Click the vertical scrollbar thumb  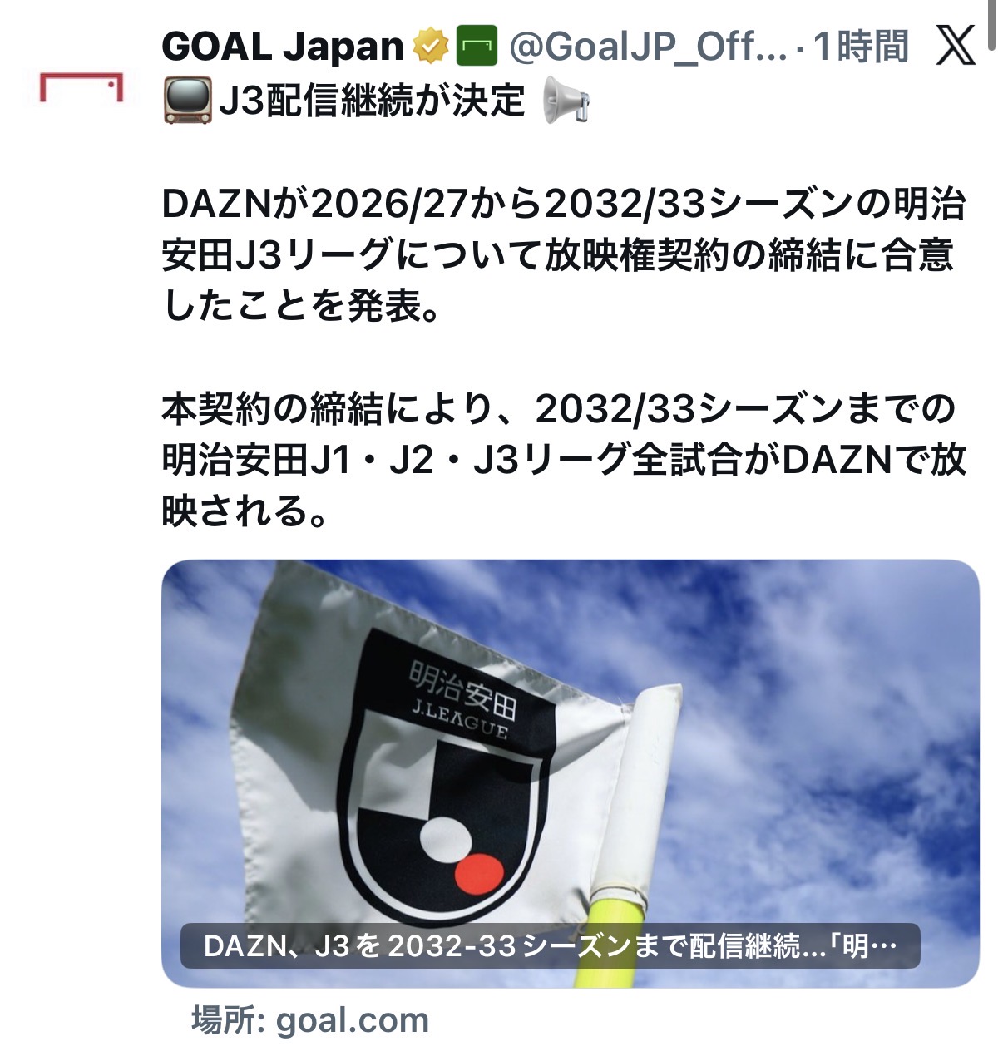click(991, 25)
